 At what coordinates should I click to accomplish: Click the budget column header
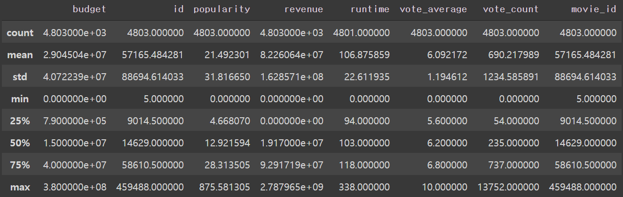[89, 9]
